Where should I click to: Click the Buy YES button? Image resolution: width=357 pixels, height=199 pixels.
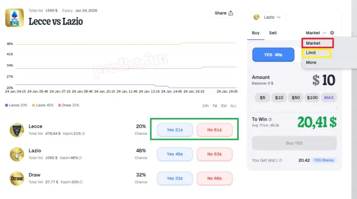pyautogui.click(x=294, y=143)
